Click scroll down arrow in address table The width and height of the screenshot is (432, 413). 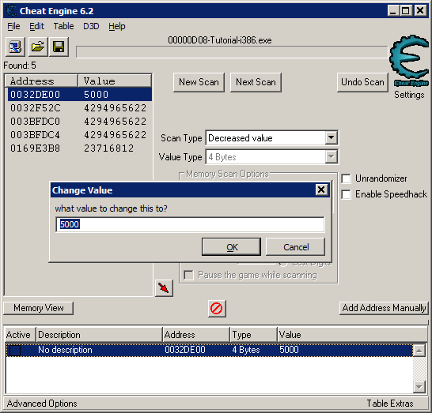pos(419,387)
